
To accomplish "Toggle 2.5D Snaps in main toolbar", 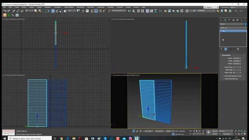I will (92, 11).
